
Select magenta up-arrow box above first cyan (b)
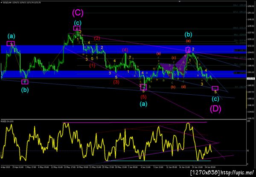(25, 82)
